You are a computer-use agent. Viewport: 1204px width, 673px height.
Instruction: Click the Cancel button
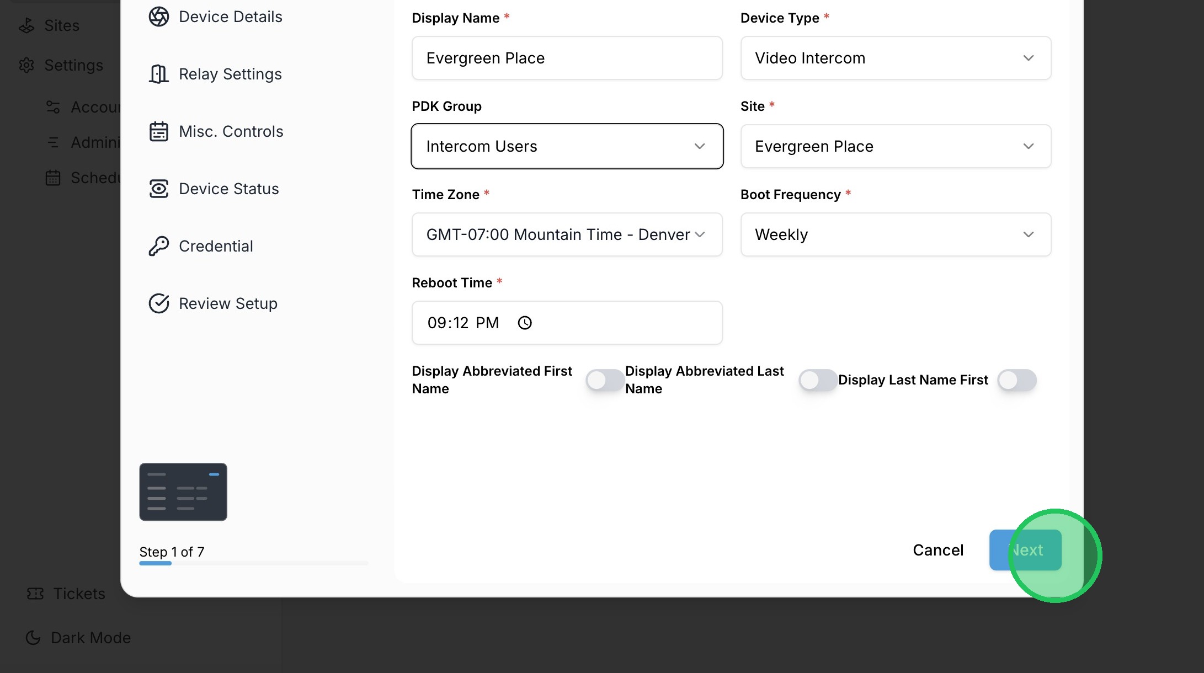(x=938, y=550)
